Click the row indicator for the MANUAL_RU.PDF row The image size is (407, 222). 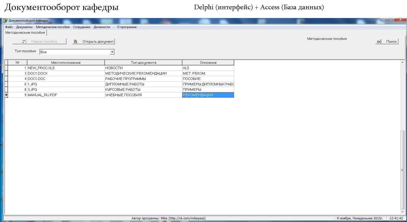coord(6,95)
